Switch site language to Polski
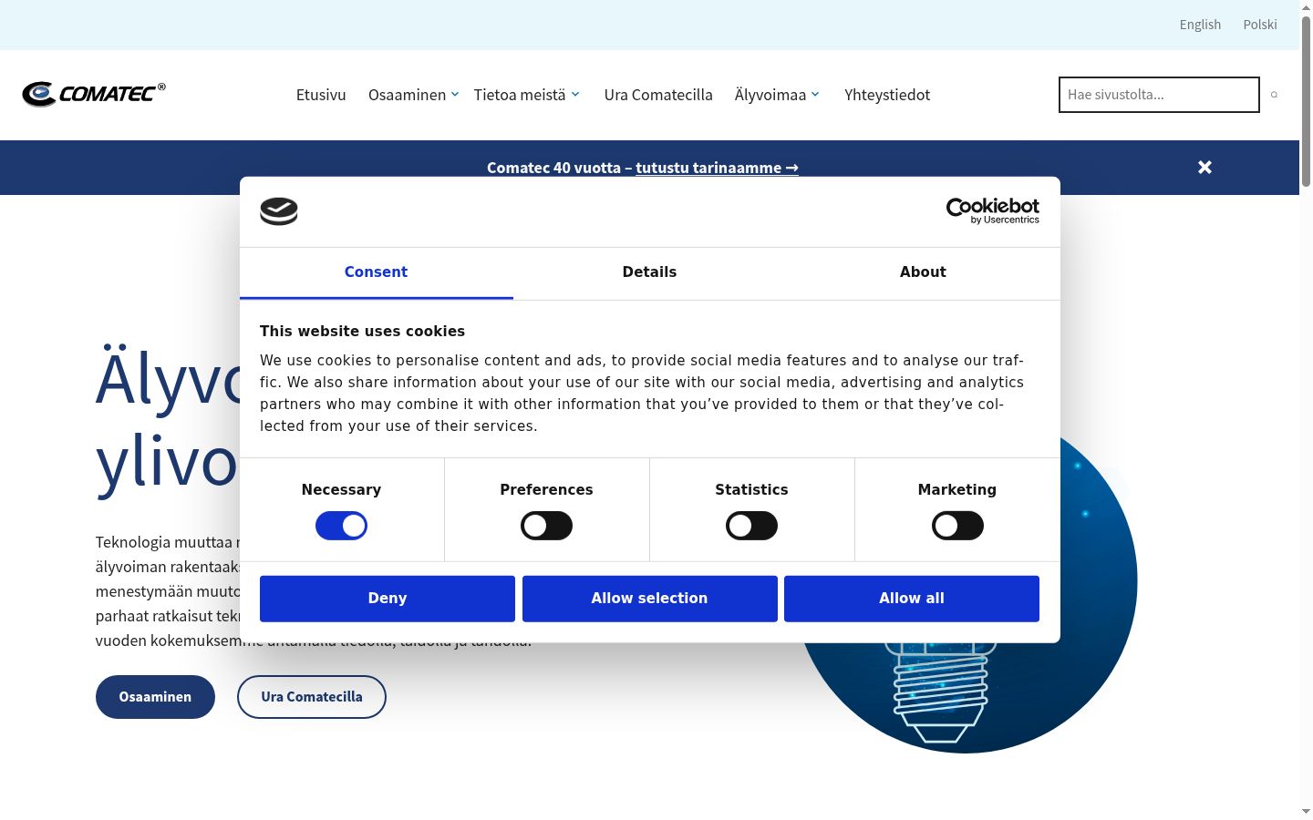 (x=1260, y=25)
